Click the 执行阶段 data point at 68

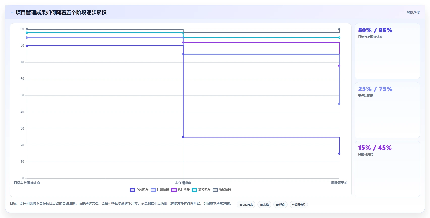339,66
